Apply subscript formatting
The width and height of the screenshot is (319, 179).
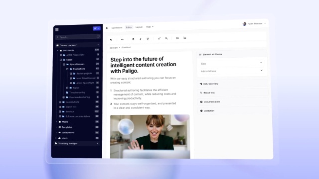coord(166,38)
